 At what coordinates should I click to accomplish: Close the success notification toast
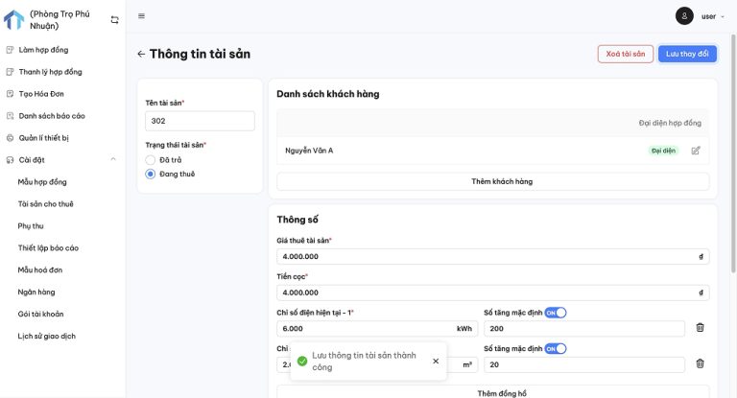click(436, 361)
